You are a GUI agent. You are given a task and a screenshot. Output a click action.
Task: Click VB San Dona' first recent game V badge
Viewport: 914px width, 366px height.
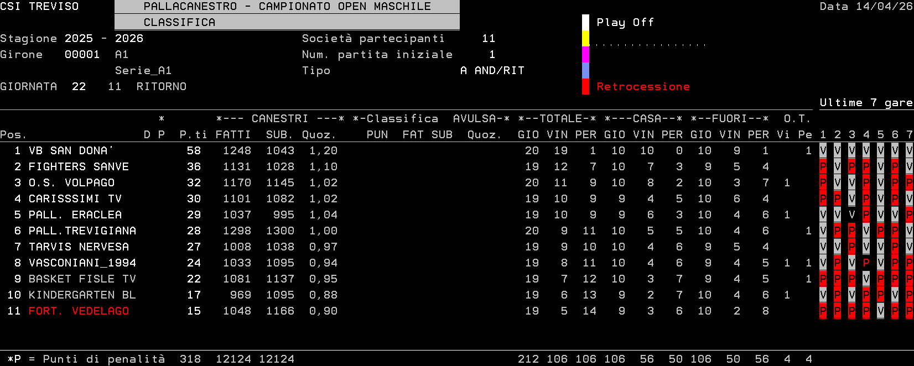tap(823, 151)
